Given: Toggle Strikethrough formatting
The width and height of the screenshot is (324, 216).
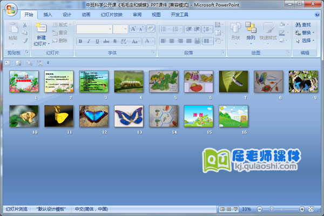Looking at the screenshot, I should tap(106, 41).
